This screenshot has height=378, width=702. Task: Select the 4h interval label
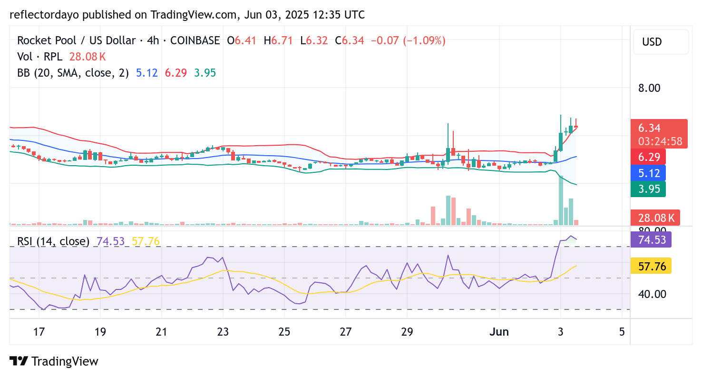click(153, 40)
